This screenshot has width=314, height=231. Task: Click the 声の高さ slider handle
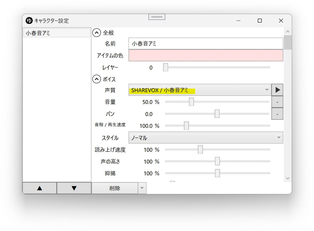[217, 161]
